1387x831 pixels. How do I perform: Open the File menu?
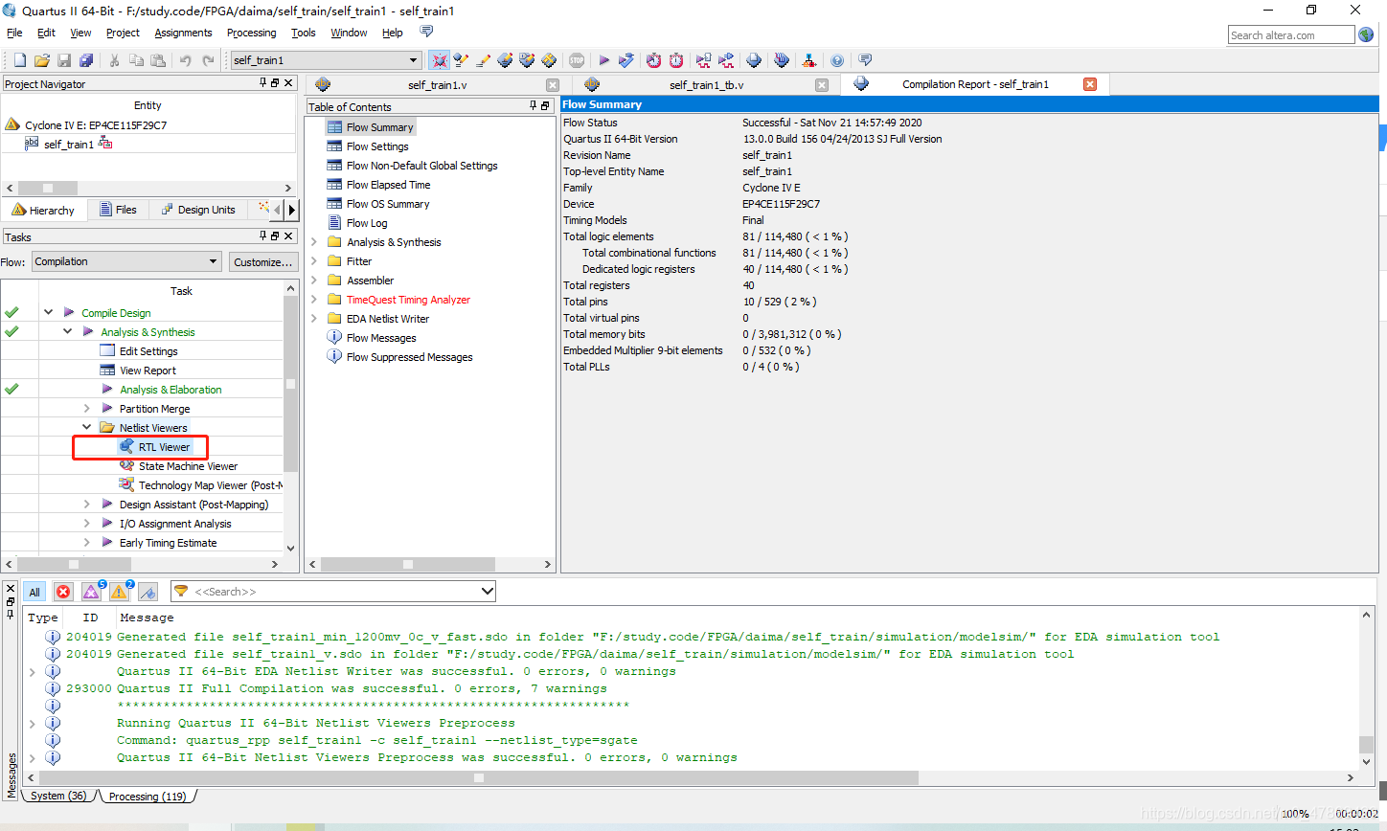click(14, 33)
